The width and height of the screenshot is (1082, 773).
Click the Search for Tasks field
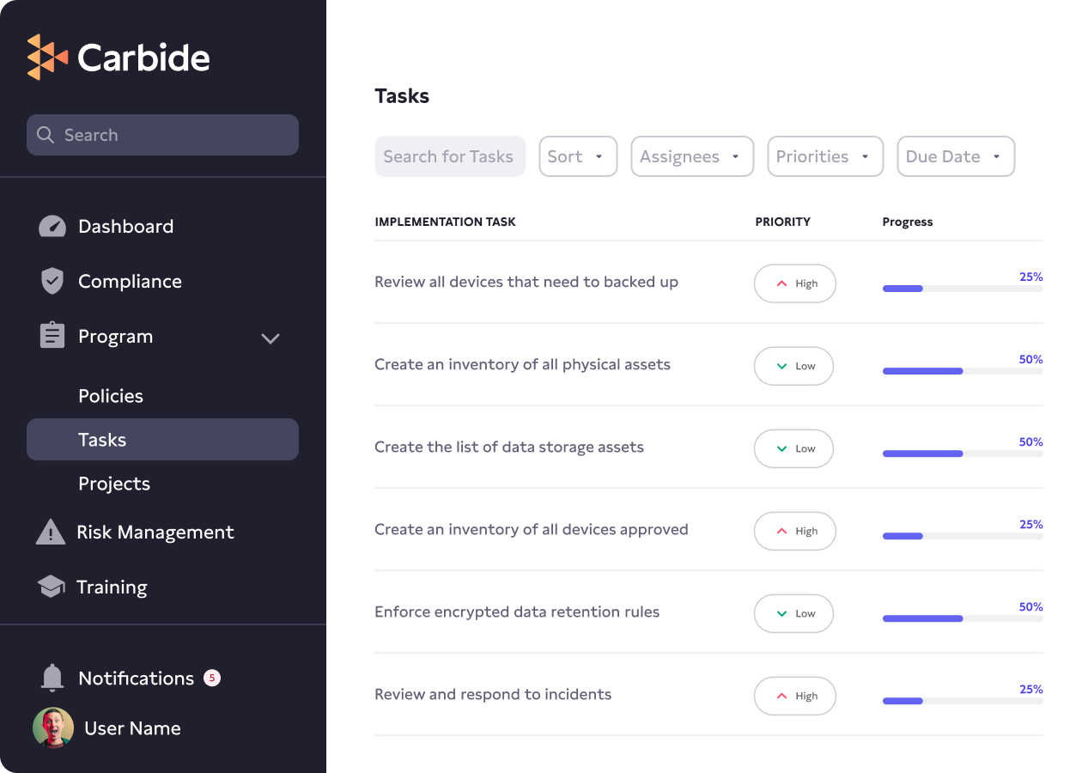450,156
